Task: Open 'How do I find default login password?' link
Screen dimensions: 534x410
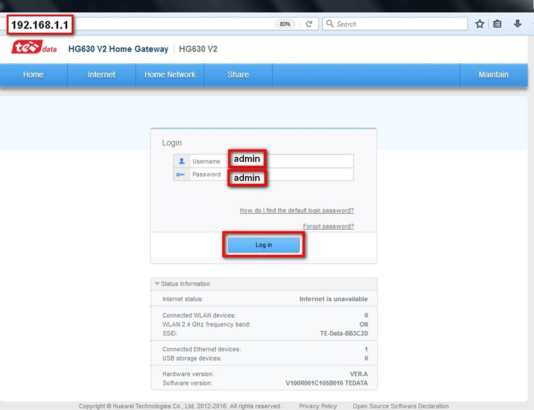Action: click(x=297, y=211)
